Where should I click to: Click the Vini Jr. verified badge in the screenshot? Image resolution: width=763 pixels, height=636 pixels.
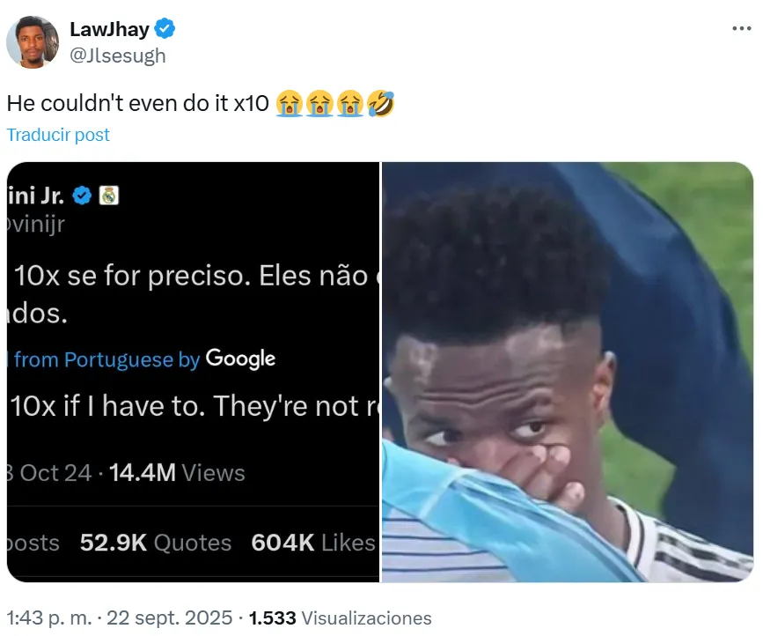[82, 196]
